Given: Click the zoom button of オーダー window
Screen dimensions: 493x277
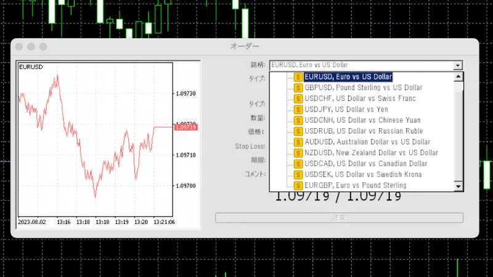Looking at the screenshot, I should pos(43,47).
